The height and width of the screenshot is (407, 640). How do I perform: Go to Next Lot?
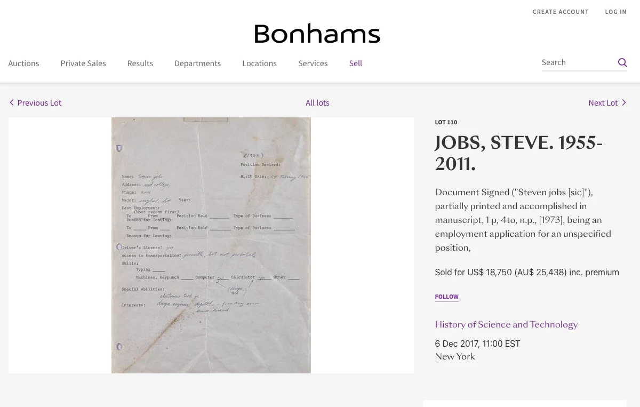click(x=603, y=103)
